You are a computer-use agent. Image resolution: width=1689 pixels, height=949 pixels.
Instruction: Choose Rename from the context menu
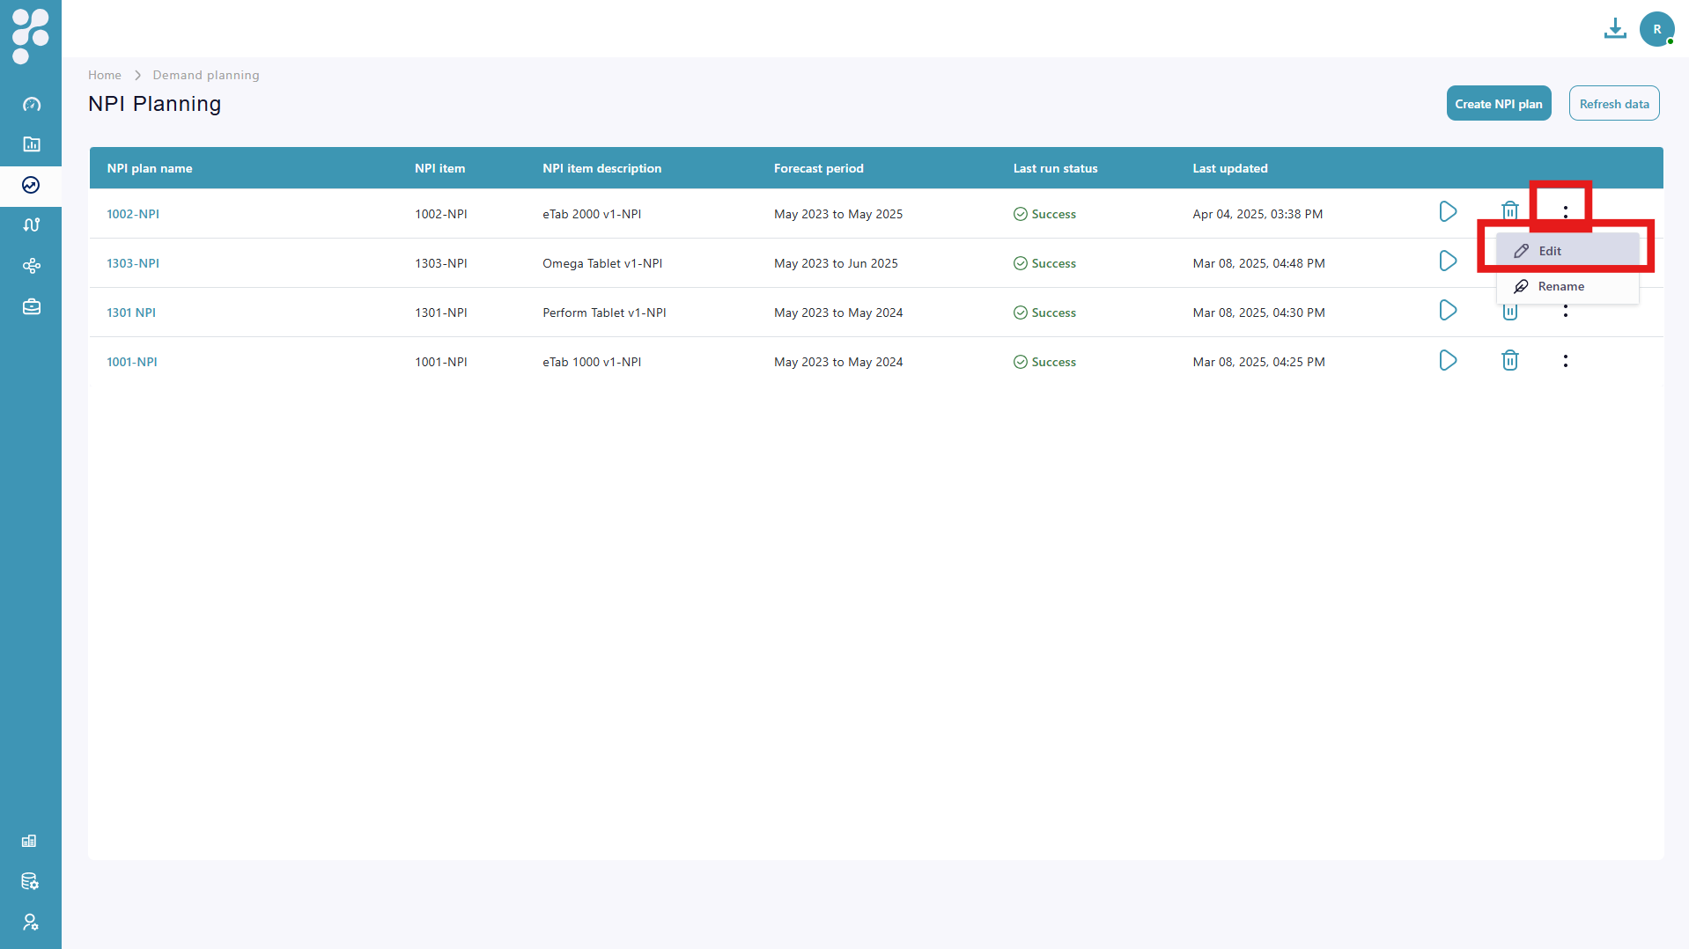(1567, 286)
